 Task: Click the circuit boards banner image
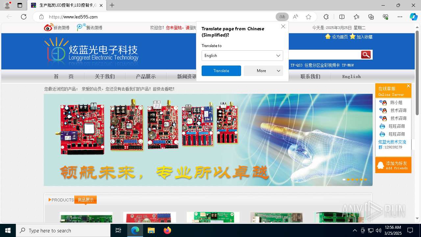click(x=208, y=140)
